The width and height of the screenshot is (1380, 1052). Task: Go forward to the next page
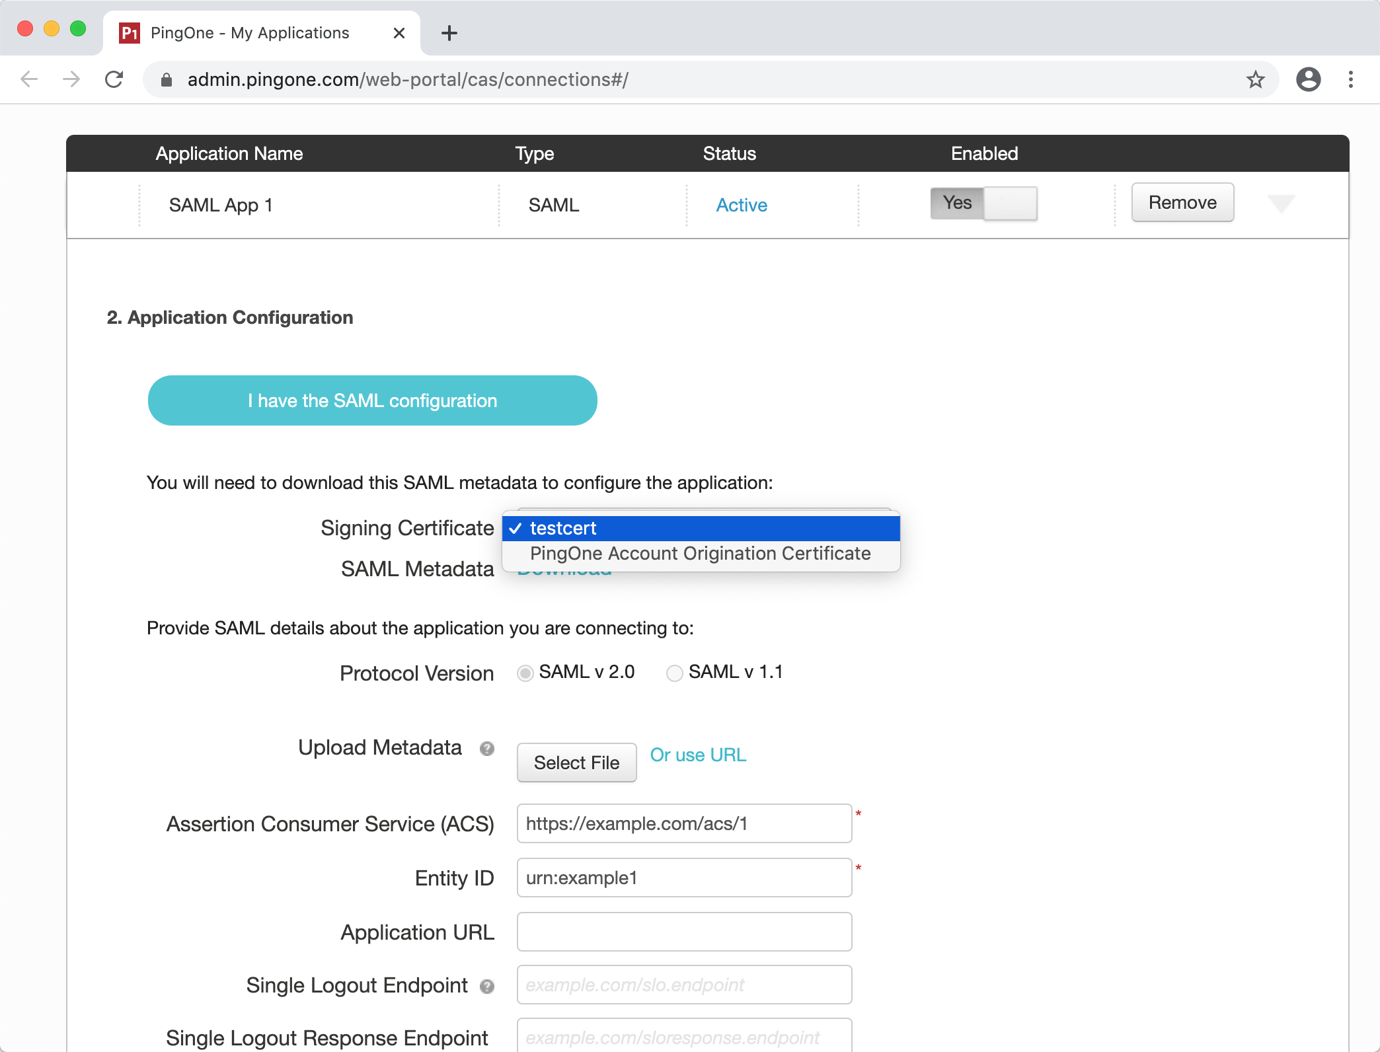point(71,79)
